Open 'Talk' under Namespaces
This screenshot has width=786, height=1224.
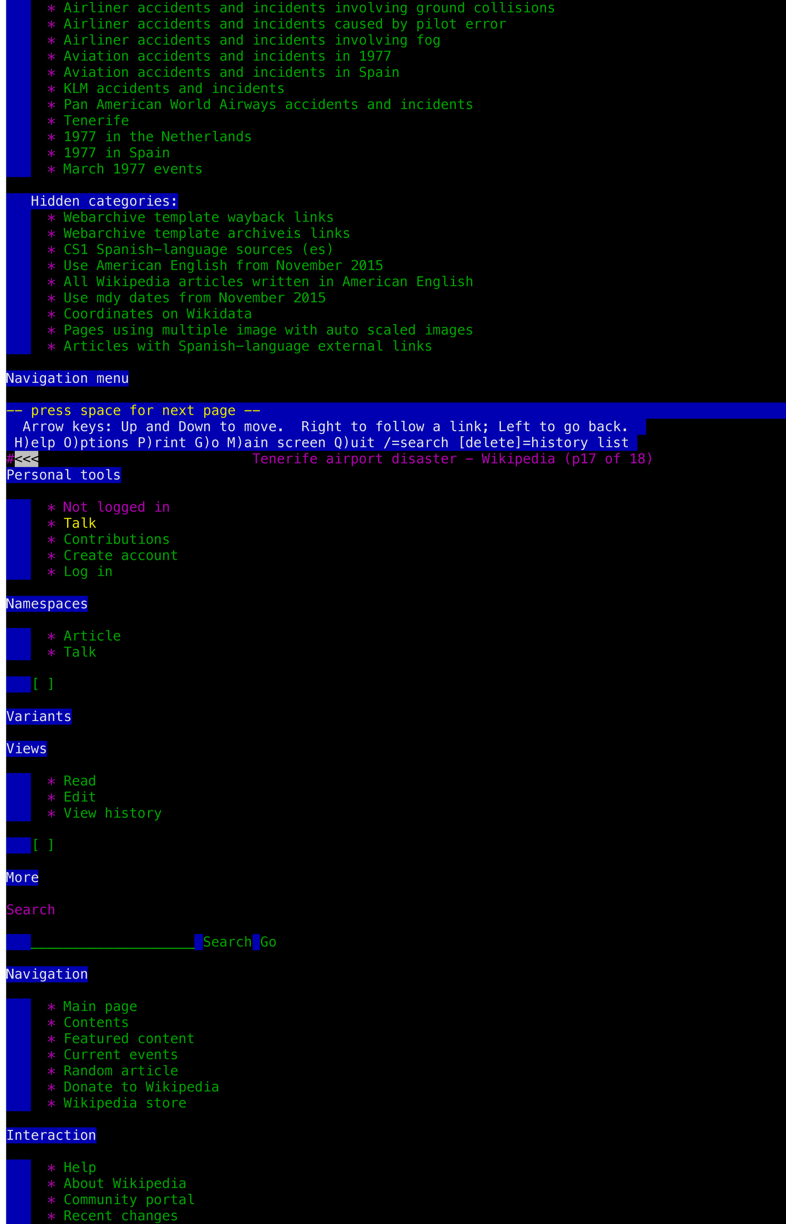pos(80,653)
